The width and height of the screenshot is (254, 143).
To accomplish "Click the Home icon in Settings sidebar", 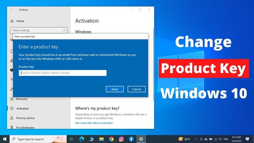I will [x=12, y=21].
